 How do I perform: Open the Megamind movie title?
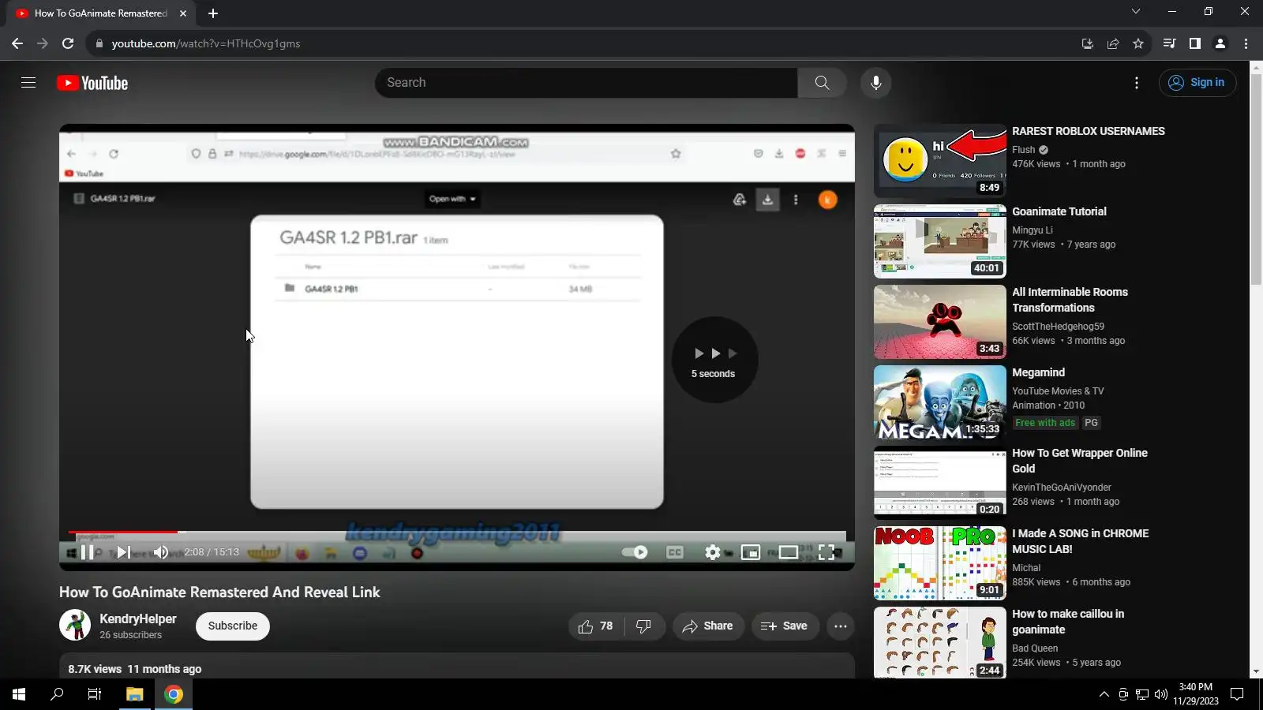point(1039,372)
